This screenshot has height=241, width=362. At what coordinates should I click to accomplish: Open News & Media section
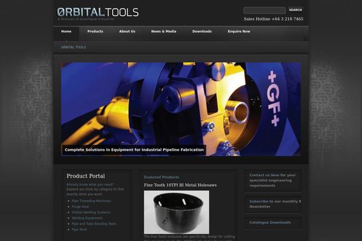click(x=164, y=31)
